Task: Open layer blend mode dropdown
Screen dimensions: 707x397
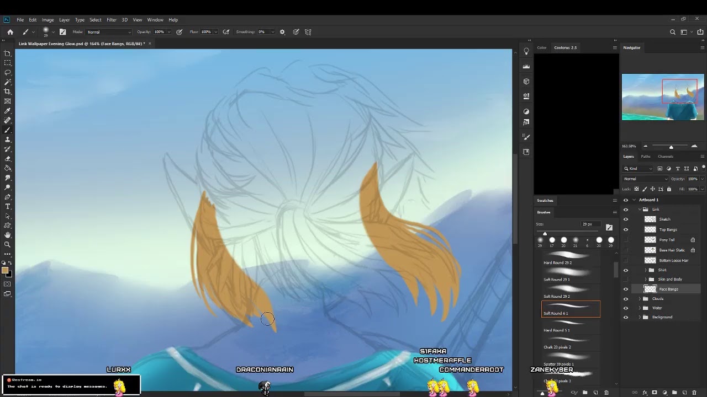Action: [646, 179]
